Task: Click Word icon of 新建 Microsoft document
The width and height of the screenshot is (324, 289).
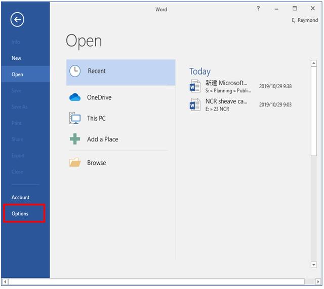Action: [195, 86]
